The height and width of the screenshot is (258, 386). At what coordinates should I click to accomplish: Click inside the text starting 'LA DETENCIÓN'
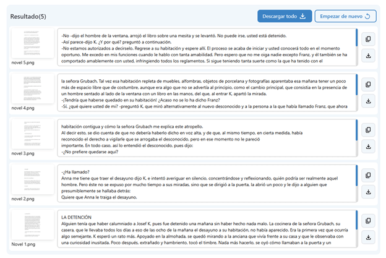click(207, 229)
